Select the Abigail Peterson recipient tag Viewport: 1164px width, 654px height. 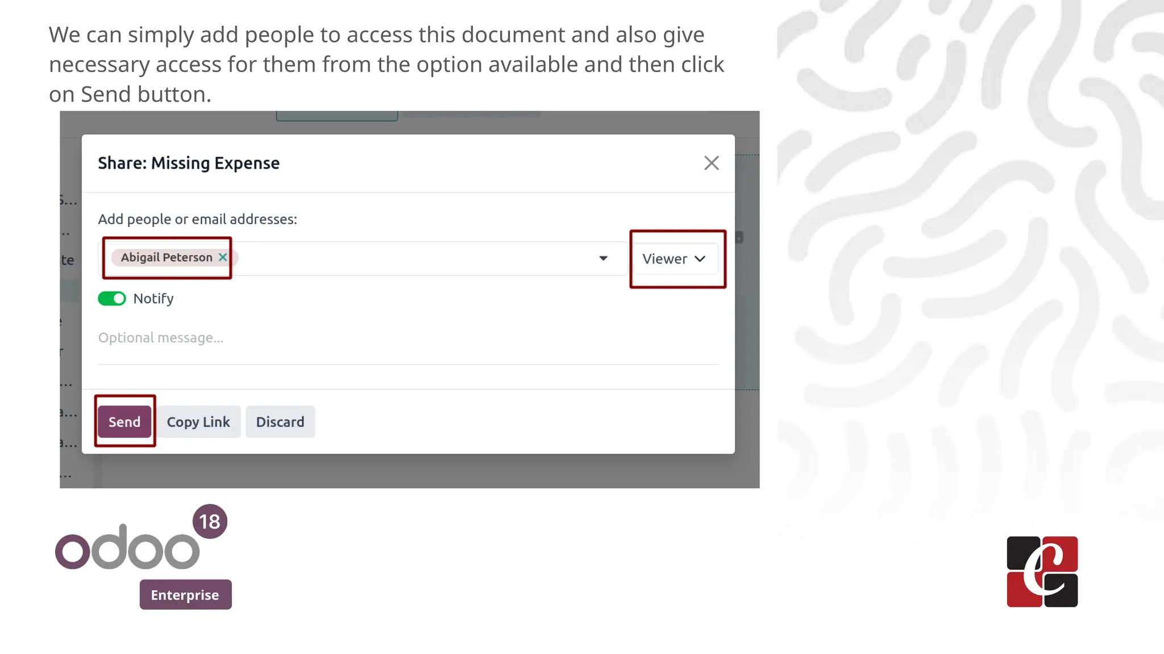click(x=166, y=258)
